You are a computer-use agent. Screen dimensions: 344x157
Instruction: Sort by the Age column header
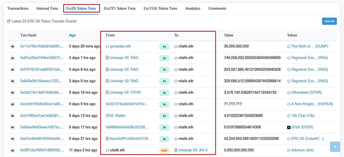(73, 35)
